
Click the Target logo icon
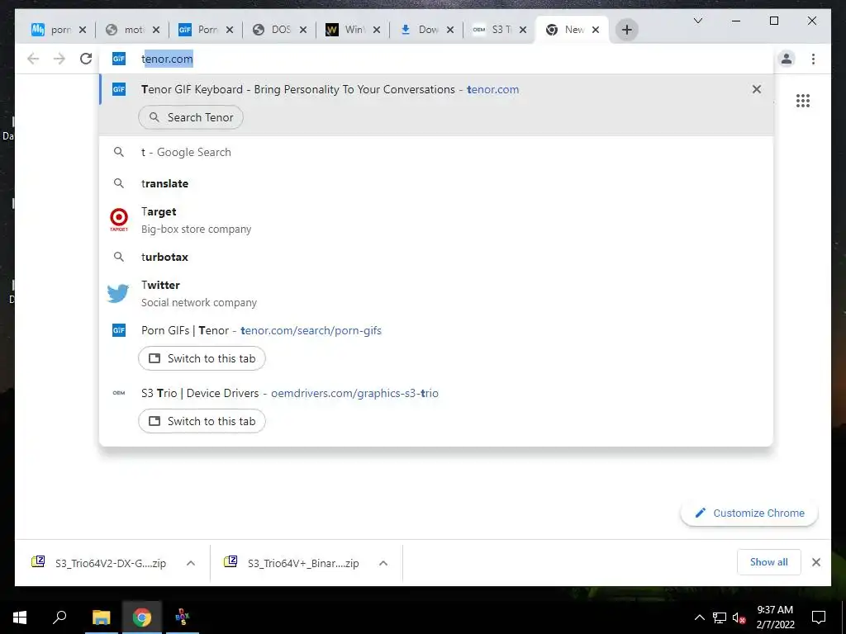[x=119, y=220]
